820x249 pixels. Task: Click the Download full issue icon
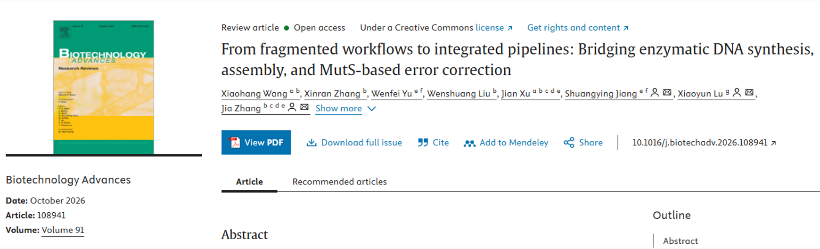(x=312, y=143)
